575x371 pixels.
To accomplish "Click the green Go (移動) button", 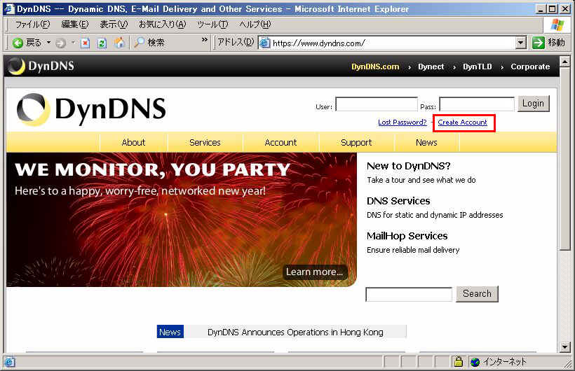I will 548,43.
